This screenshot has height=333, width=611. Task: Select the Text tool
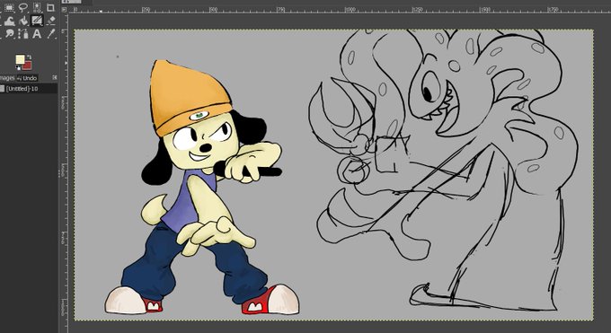37,34
